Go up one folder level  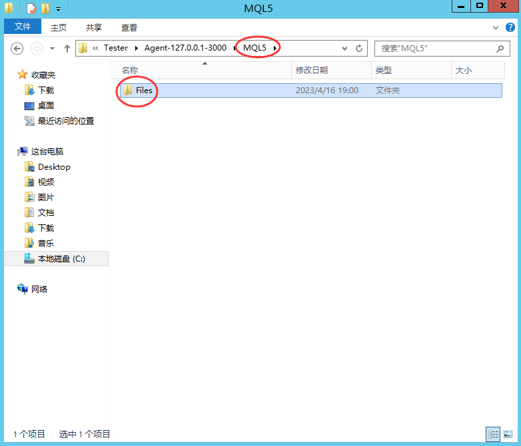(x=67, y=49)
